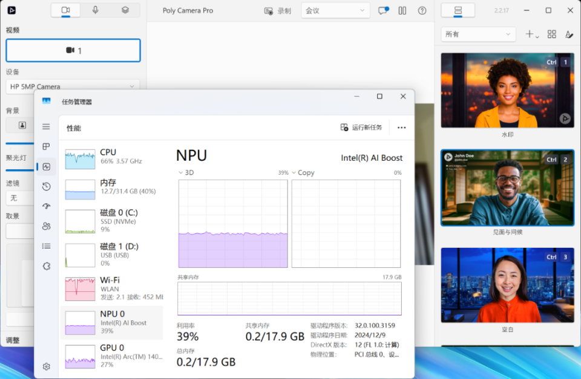
Task: Click the 3D NPU usage graph
Action: (233, 224)
